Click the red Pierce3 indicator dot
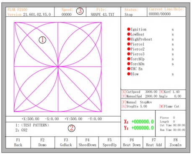Image resolution: width=192 pixels, height=155 pixels. 129,54
